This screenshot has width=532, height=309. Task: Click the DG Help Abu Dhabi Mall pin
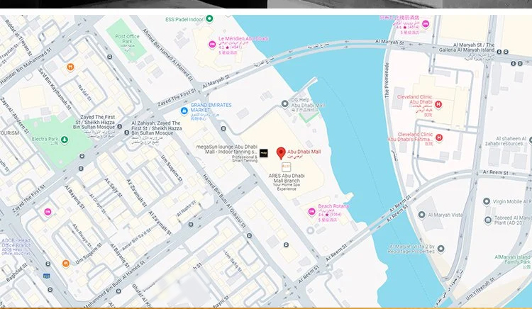click(285, 103)
